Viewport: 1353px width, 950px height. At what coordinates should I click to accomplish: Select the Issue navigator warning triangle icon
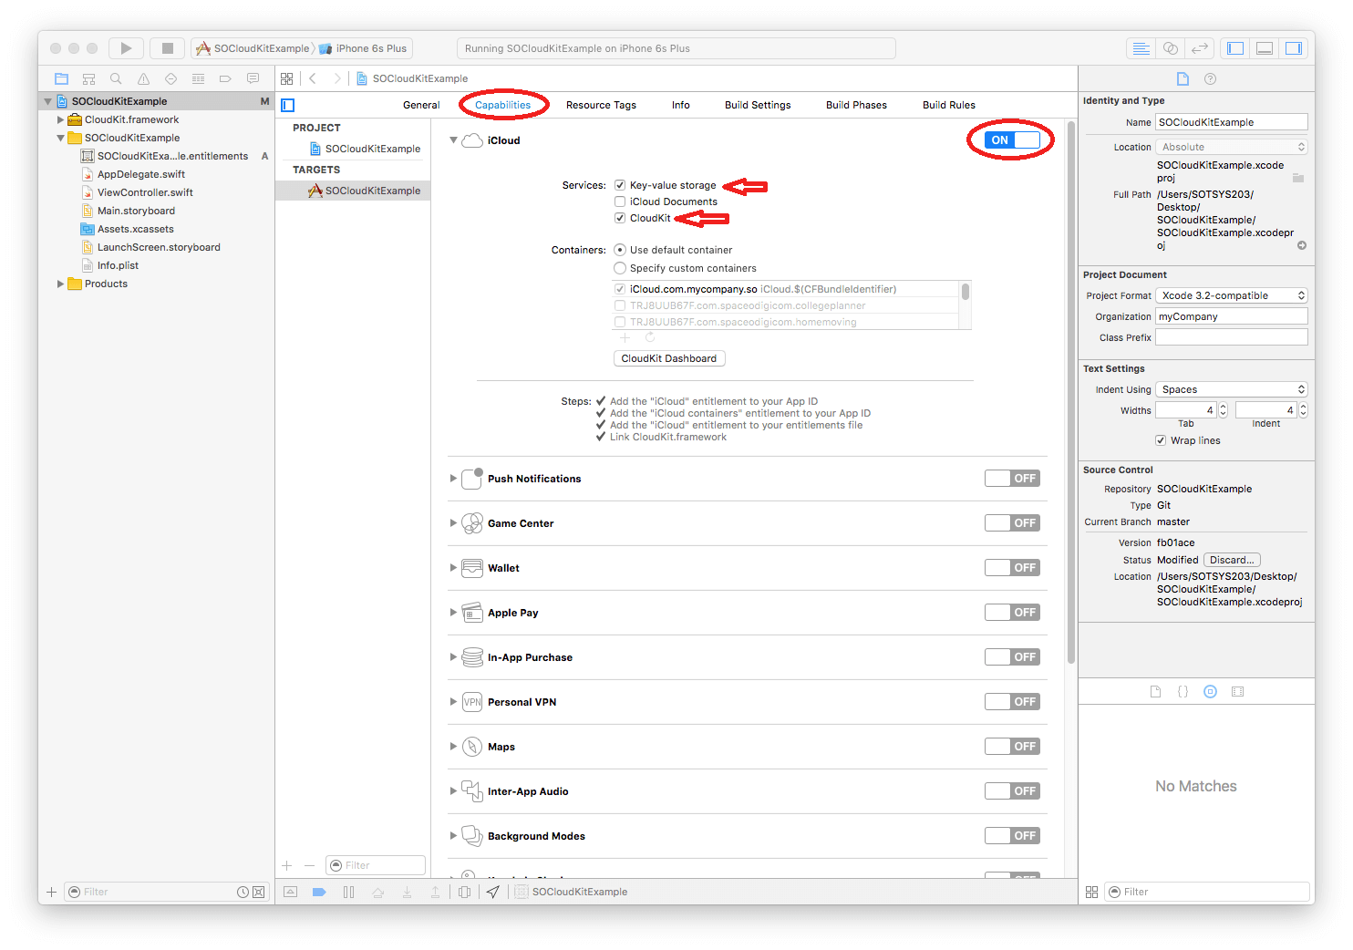(143, 78)
